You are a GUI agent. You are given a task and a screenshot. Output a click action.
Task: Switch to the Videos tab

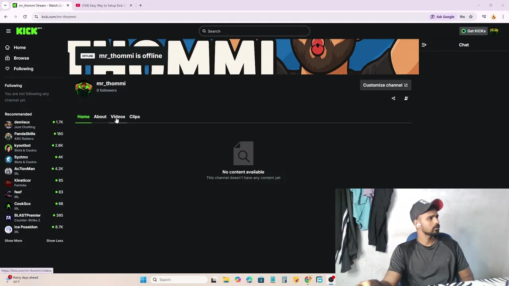click(118, 117)
